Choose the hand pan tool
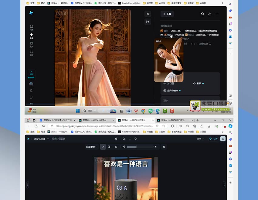This screenshot has width=258, height=200. 116,138
